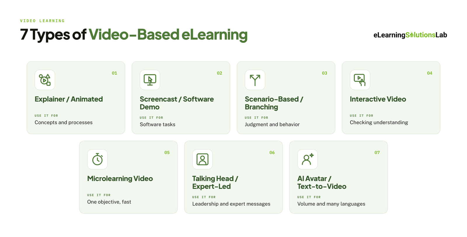Select "USE IT FOR" label in AI Avatar card

point(309,197)
